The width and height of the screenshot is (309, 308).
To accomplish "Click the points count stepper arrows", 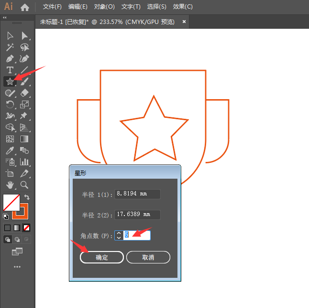I will click(119, 235).
